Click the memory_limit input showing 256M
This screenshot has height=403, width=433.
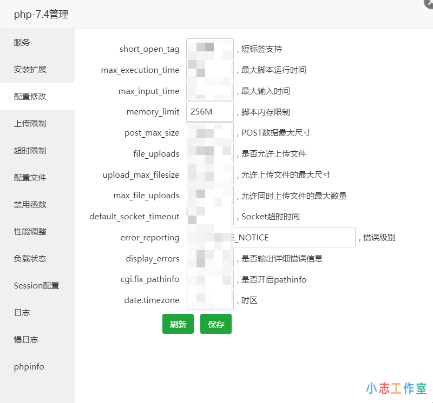[209, 111]
